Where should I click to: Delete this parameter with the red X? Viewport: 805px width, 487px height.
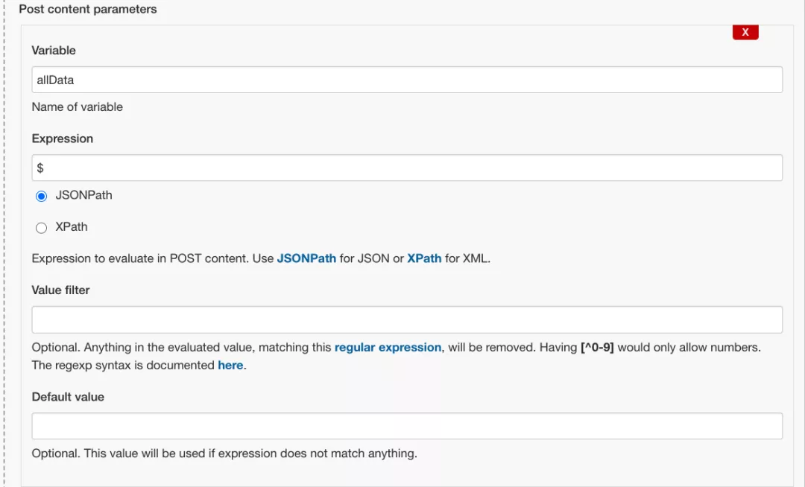(745, 32)
